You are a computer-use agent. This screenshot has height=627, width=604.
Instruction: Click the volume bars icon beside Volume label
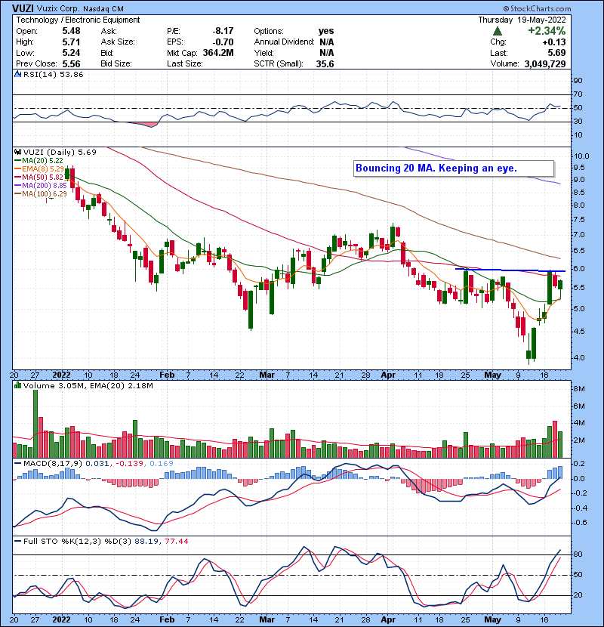(x=17, y=385)
